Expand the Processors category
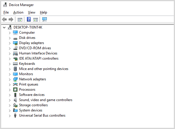Viewport: 175px width, 129px height. [x=10, y=90]
